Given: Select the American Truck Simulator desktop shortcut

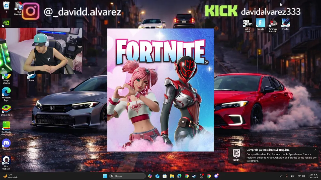Looking at the screenshot, I should tap(273, 26).
